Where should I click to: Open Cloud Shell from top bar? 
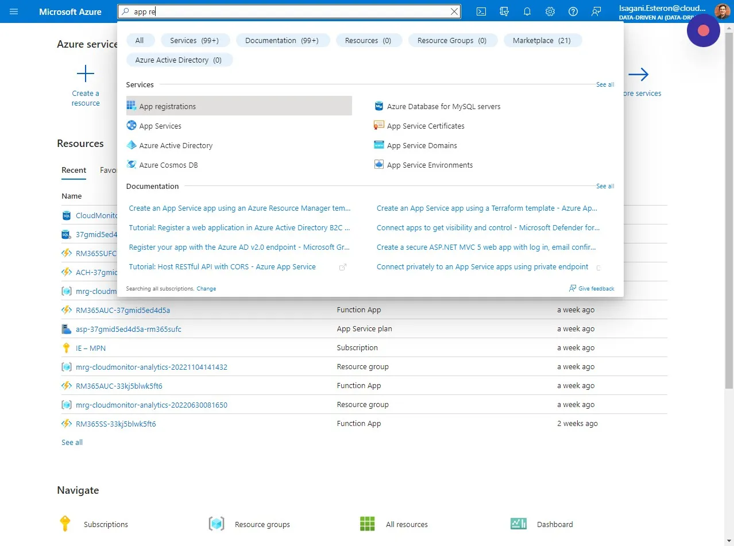tap(481, 11)
